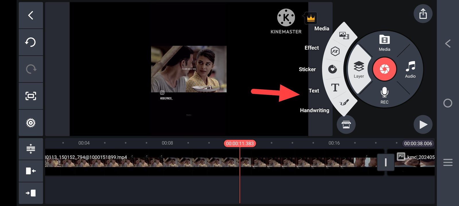Open capture frame options
Image resolution: width=459 pixels, height=206 pixels.
[31, 96]
